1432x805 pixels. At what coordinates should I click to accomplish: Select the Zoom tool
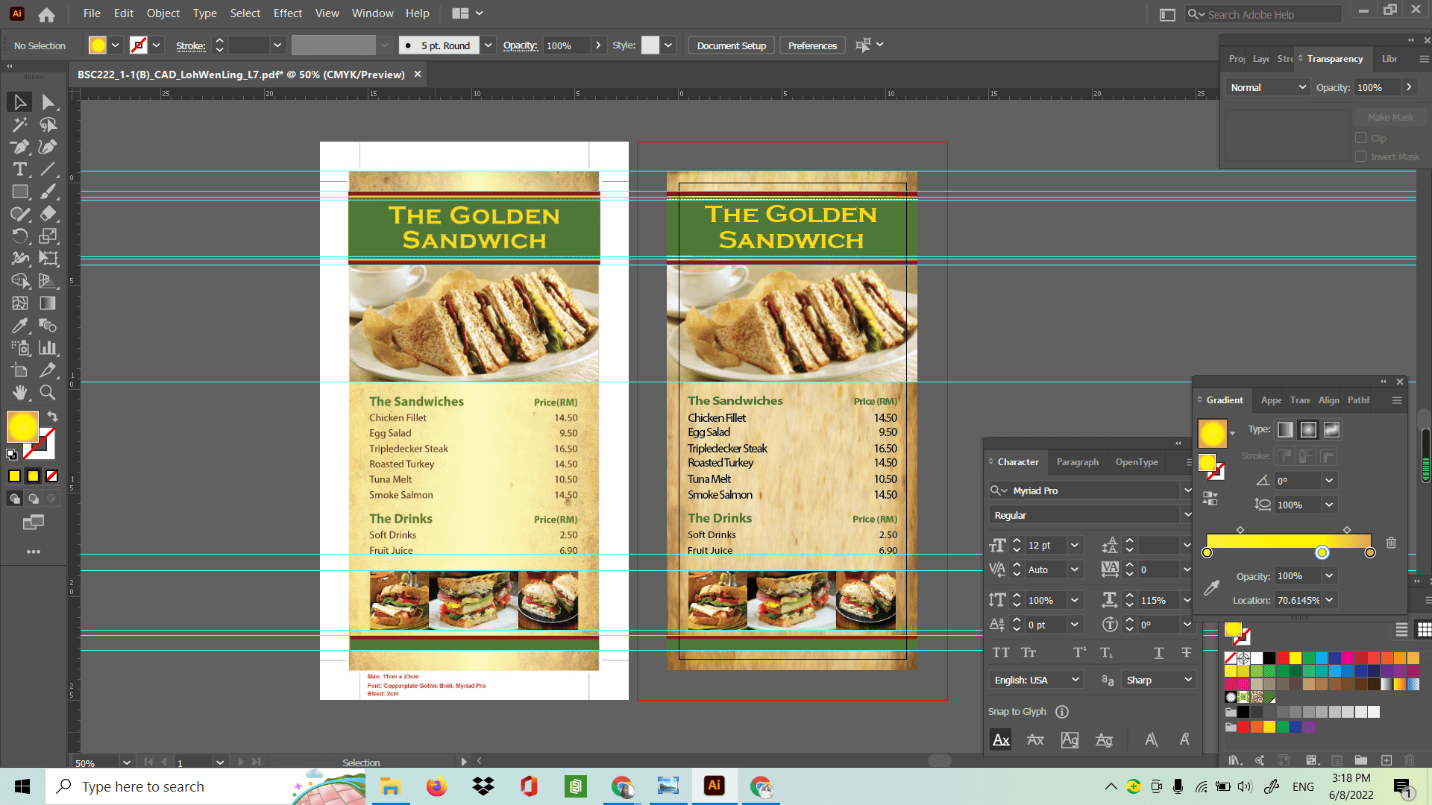(48, 392)
